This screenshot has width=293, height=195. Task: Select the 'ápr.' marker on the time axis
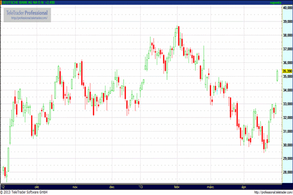(x=244, y=187)
